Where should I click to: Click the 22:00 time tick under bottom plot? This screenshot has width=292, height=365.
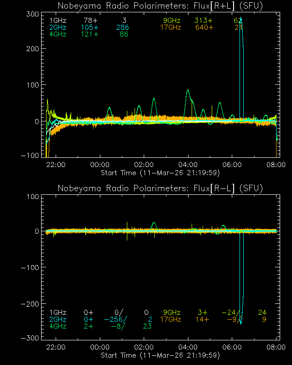pyautogui.click(x=56, y=347)
